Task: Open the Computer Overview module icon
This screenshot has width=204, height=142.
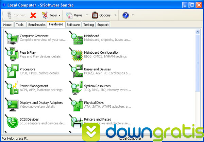Action: [12, 38]
